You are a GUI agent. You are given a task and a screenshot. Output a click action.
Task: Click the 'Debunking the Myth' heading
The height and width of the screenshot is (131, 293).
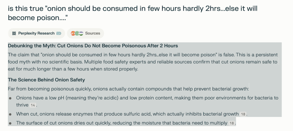coord(93,46)
